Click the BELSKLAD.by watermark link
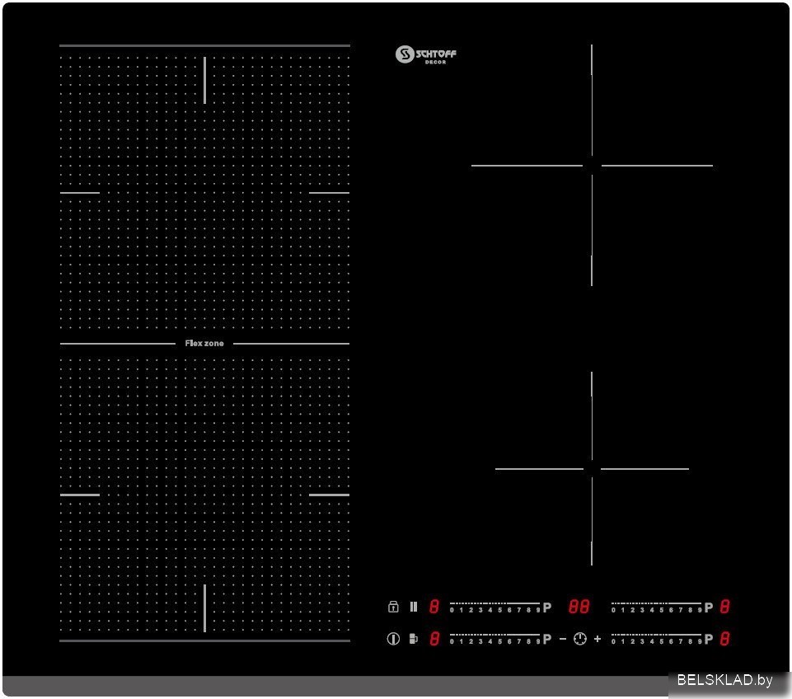The width and height of the screenshot is (792, 699). [x=724, y=680]
